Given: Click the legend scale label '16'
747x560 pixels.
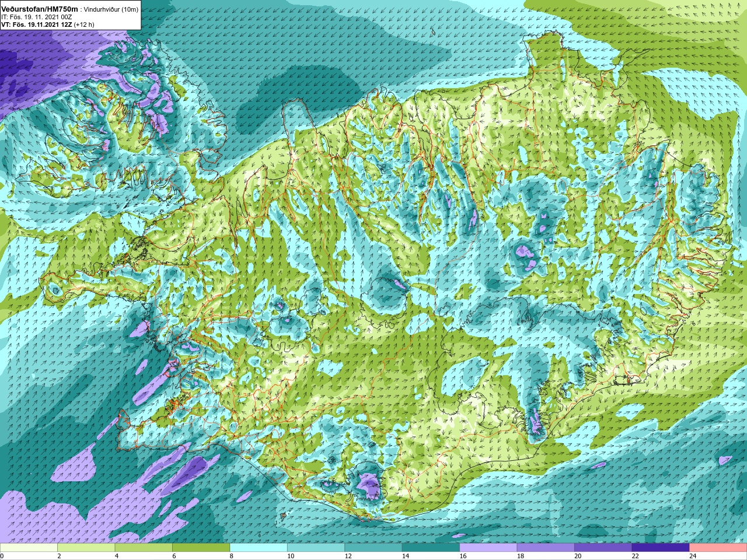Looking at the screenshot, I should [x=462, y=556].
